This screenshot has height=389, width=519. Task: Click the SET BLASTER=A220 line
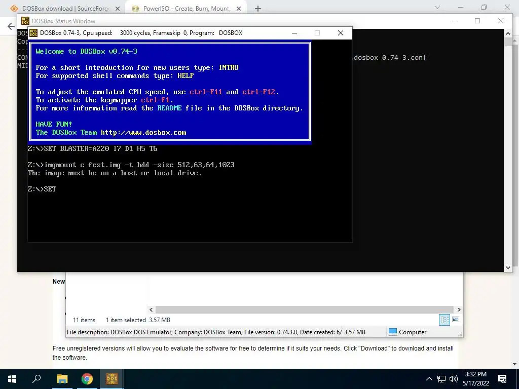(x=93, y=148)
